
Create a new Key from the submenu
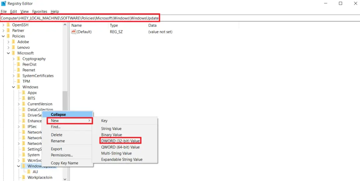[x=125, y=121]
